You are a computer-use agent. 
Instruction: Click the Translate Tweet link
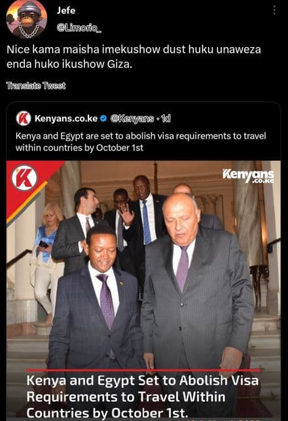point(36,86)
